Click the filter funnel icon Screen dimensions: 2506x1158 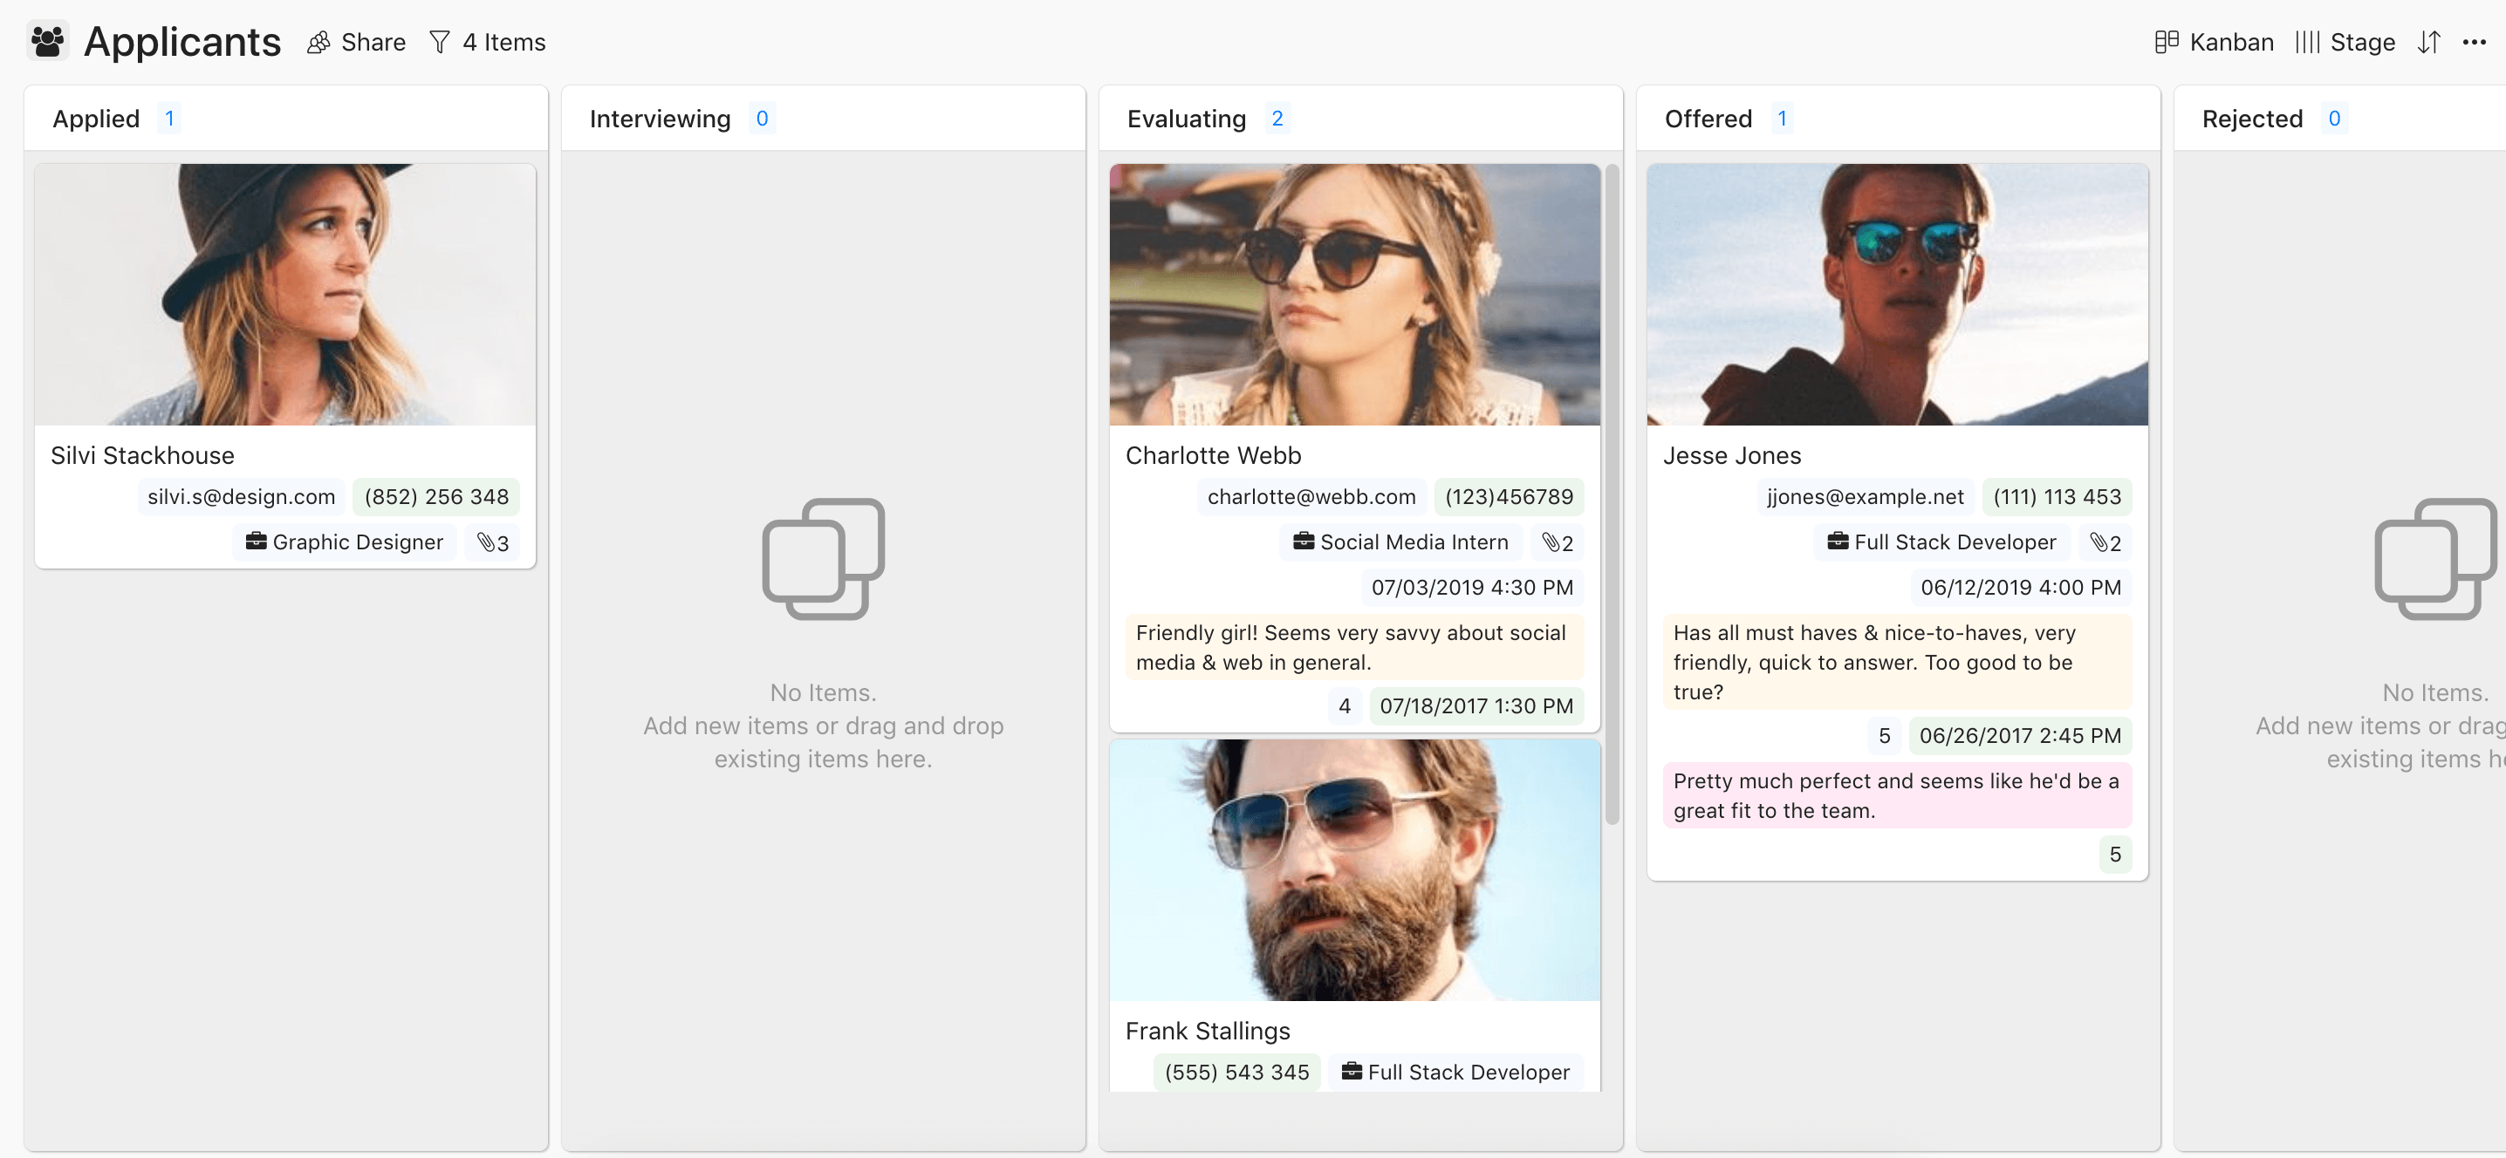[440, 42]
